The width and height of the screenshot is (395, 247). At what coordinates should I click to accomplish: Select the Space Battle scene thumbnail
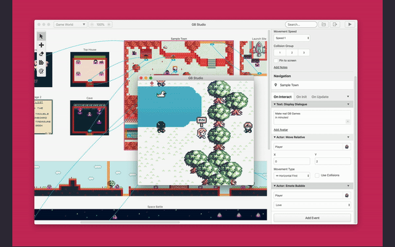151,214
